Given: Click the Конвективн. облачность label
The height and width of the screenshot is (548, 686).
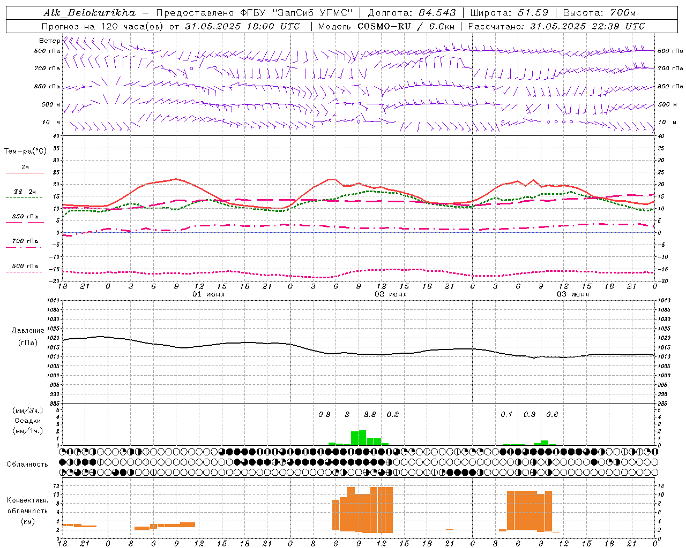Looking at the screenshot, I should point(27,506).
